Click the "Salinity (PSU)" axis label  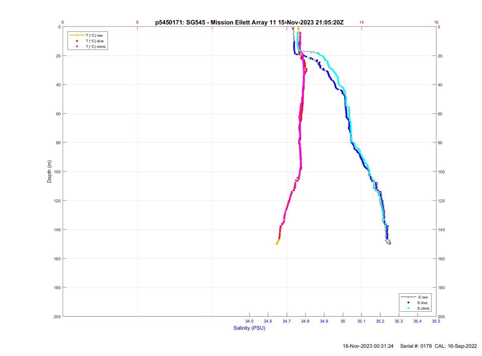pos(249,328)
